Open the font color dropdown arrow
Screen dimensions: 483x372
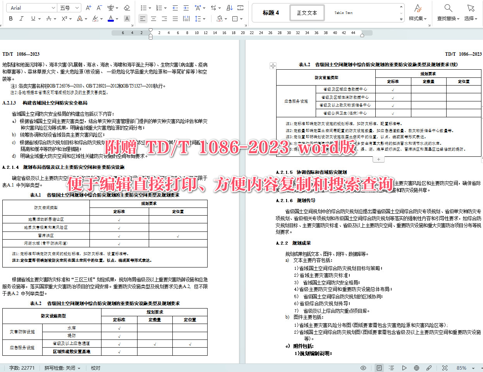pyautogui.click(x=117, y=19)
